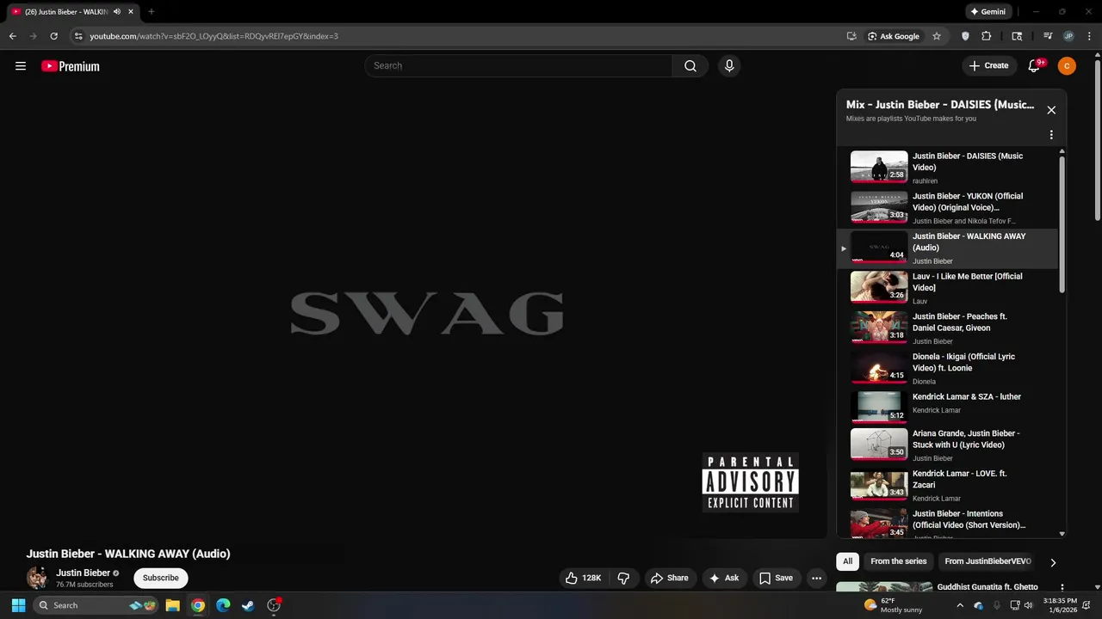Open Chrome three-dot menu
The height and width of the screenshot is (619, 1102).
point(1089,36)
